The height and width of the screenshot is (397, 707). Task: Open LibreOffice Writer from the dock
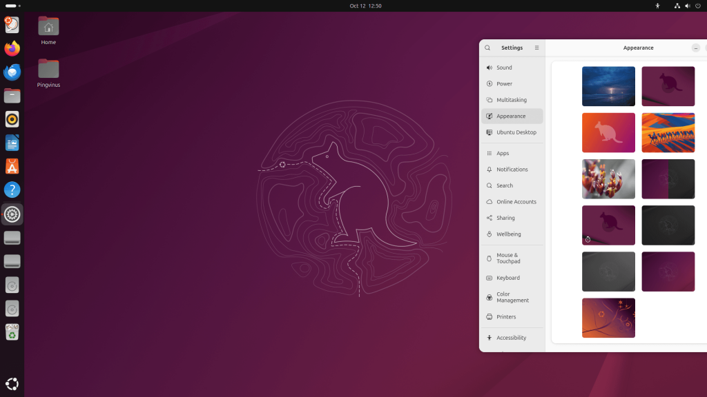click(12, 143)
